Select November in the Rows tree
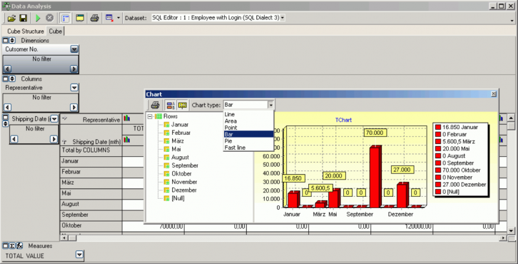518x264 pixels. point(185,182)
